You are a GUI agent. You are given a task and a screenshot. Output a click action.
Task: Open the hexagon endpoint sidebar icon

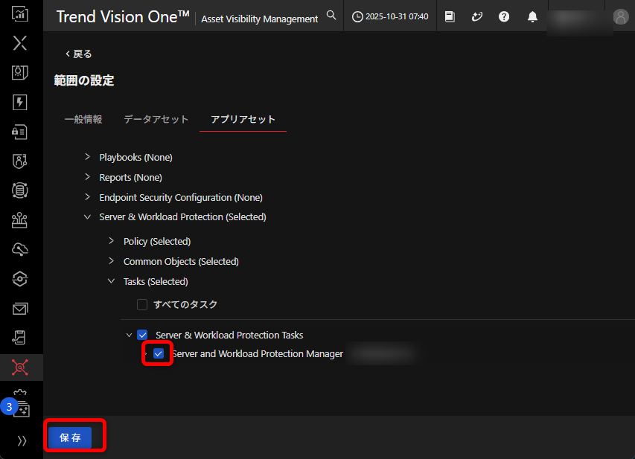[x=20, y=279]
